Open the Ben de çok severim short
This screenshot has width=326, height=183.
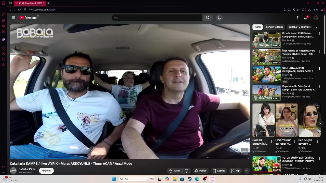[x=309, y=120]
